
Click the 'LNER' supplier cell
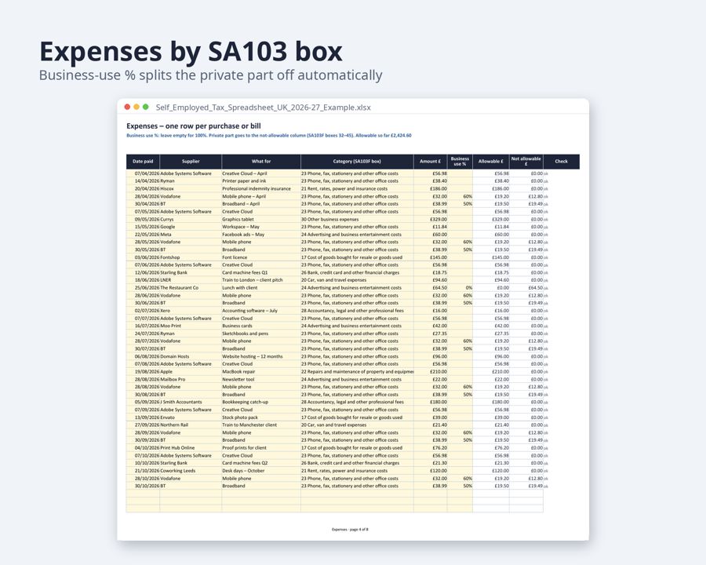(191, 280)
